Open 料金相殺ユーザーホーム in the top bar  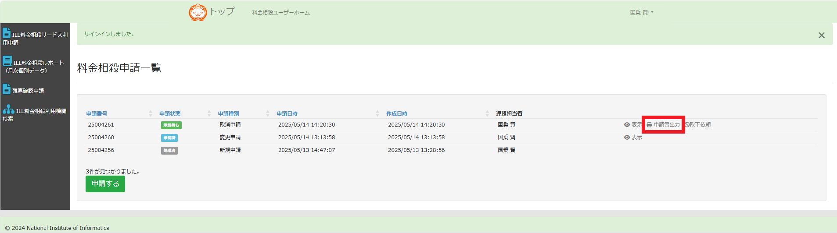tap(281, 13)
